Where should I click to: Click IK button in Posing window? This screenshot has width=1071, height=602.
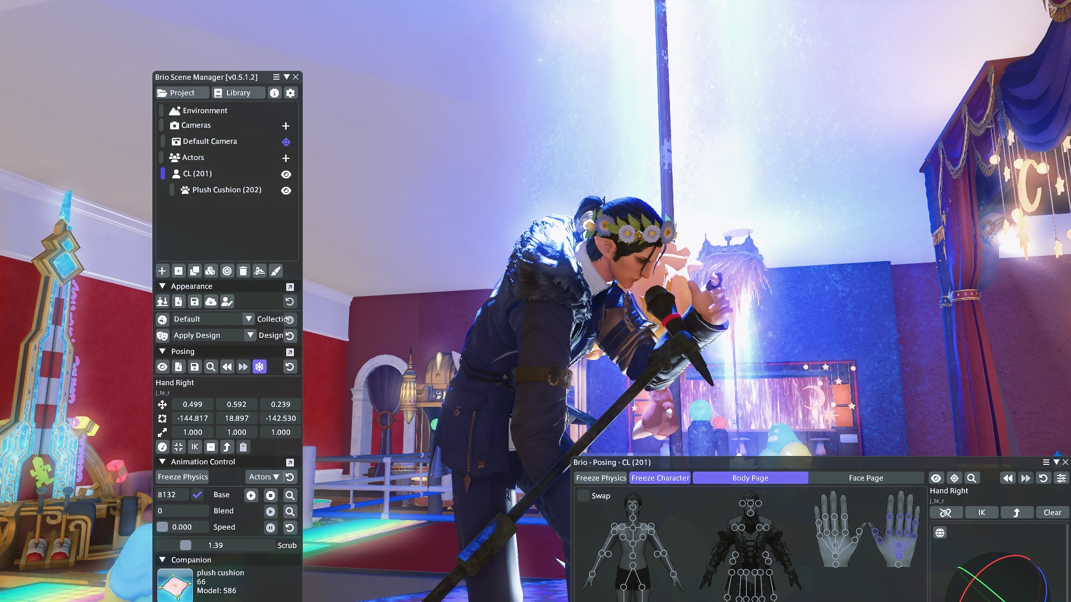pyautogui.click(x=981, y=513)
